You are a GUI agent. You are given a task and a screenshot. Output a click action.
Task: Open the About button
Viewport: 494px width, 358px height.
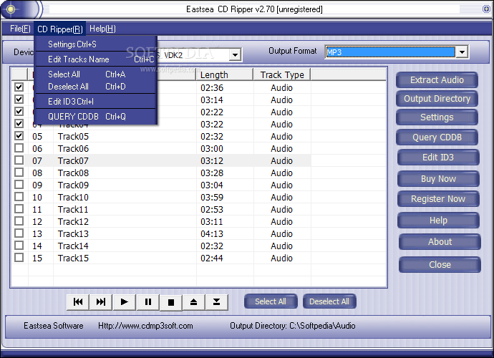point(440,242)
